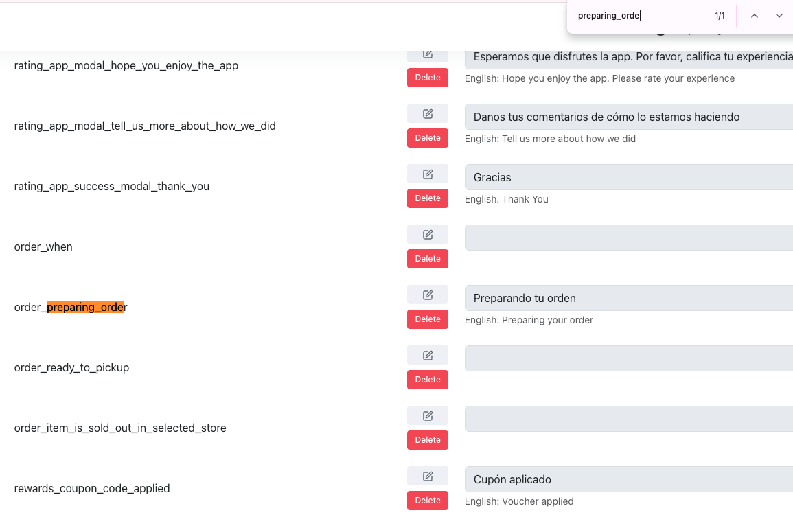Click edit icon for order_when
The image size is (793, 517).
tap(427, 234)
